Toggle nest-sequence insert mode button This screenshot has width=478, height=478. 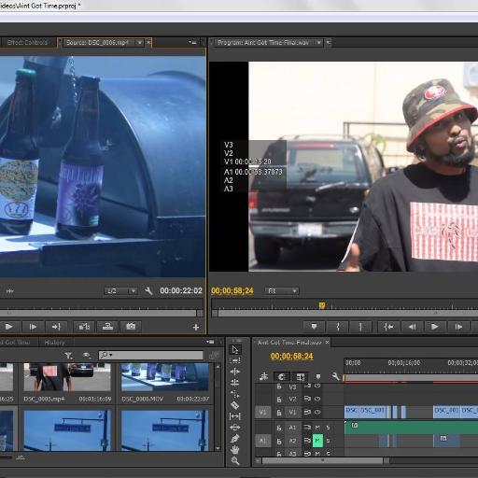pyautogui.click(x=263, y=377)
